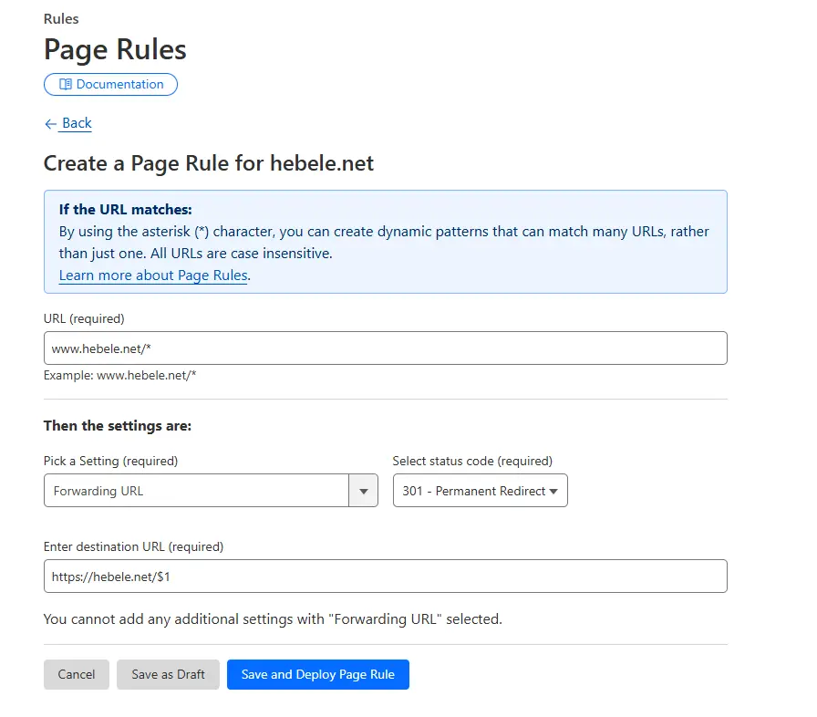Viewport: 817px width, 717px height.
Task: Focus the destination URL input field
Action: click(385, 576)
